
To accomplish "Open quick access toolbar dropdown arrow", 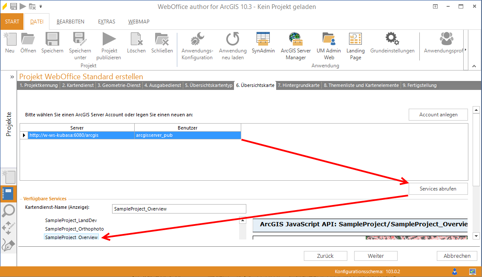I will coord(40,6).
